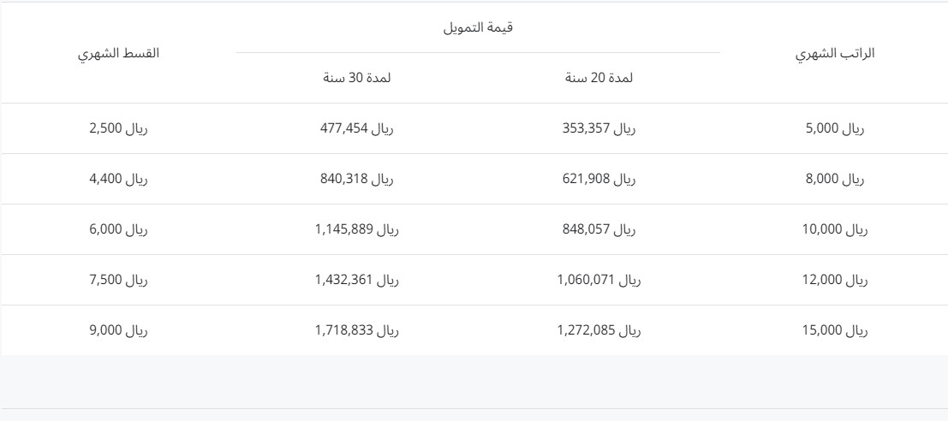
Task: Select the 1,718,833 ريال financing value
Action: pyautogui.click(x=357, y=331)
